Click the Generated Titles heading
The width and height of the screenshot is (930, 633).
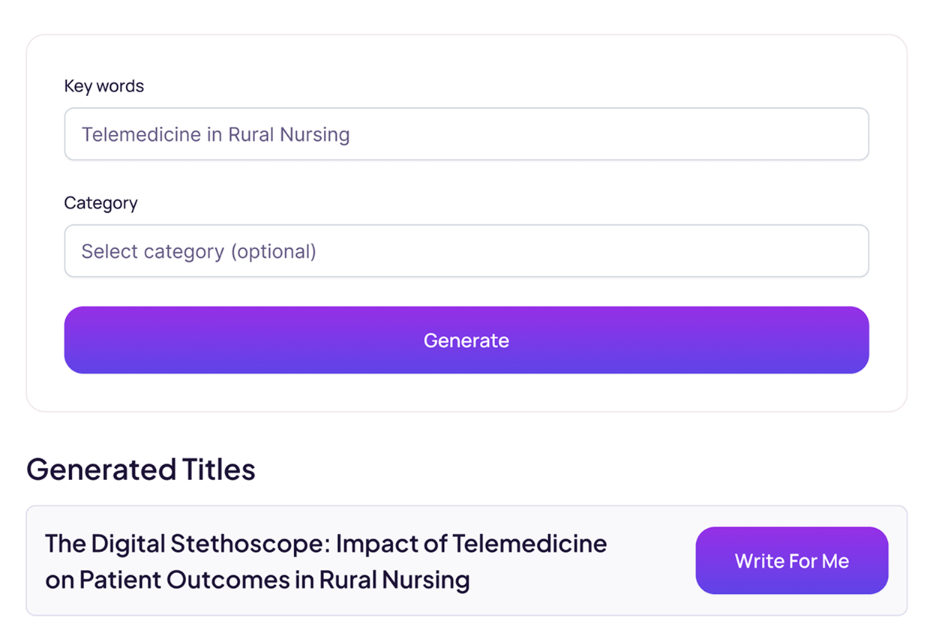click(141, 469)
